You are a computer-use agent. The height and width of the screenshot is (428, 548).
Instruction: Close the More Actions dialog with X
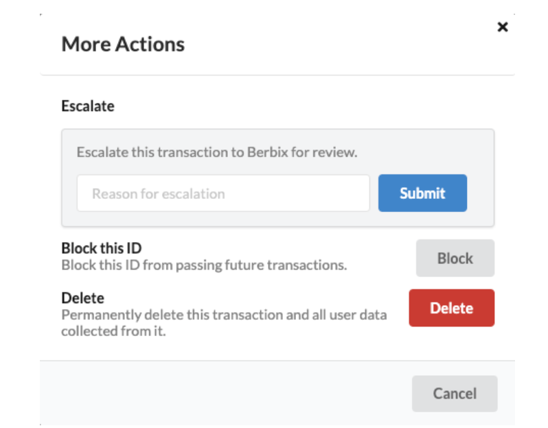click(x=503, y=27)
